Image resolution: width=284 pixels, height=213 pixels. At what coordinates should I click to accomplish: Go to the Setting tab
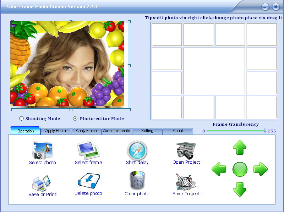point(147,131)
